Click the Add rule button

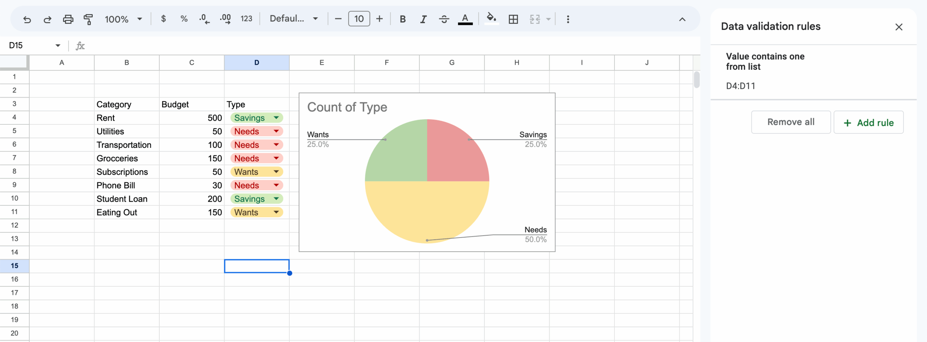868,123
